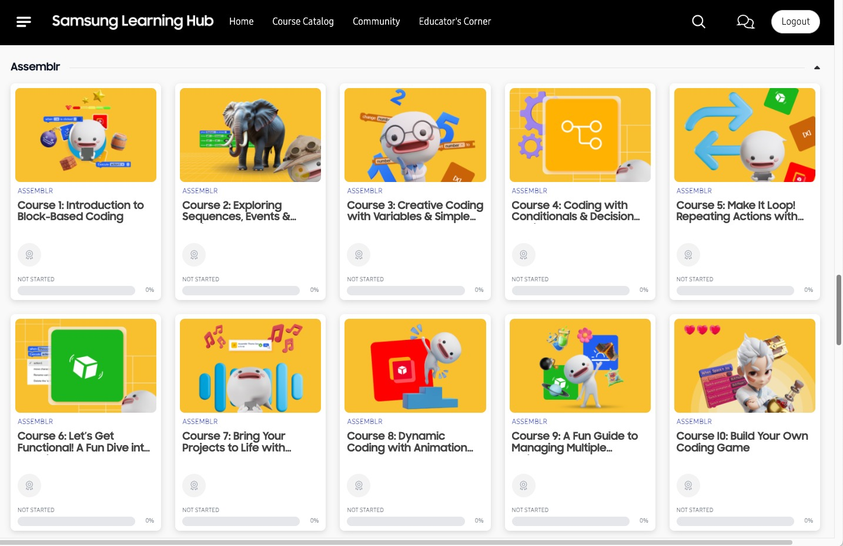Open the chat messages icon
The image size is (843, 546).
click(745, 22)
